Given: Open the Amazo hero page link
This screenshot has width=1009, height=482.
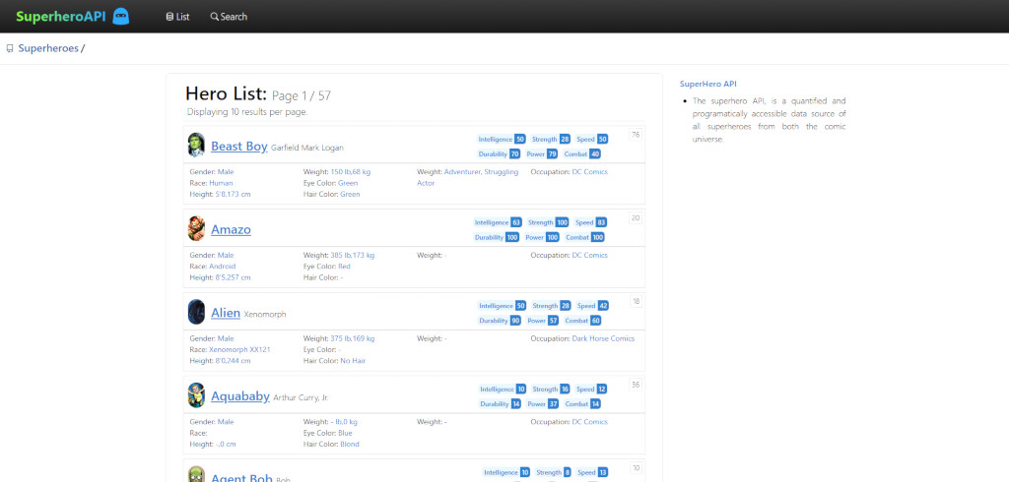Looking at the screenshot, I should [x=231, y=230].
